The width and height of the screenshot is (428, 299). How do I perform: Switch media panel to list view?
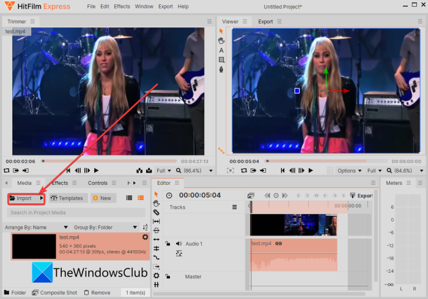pyautogui.click(x=129, y=198)
